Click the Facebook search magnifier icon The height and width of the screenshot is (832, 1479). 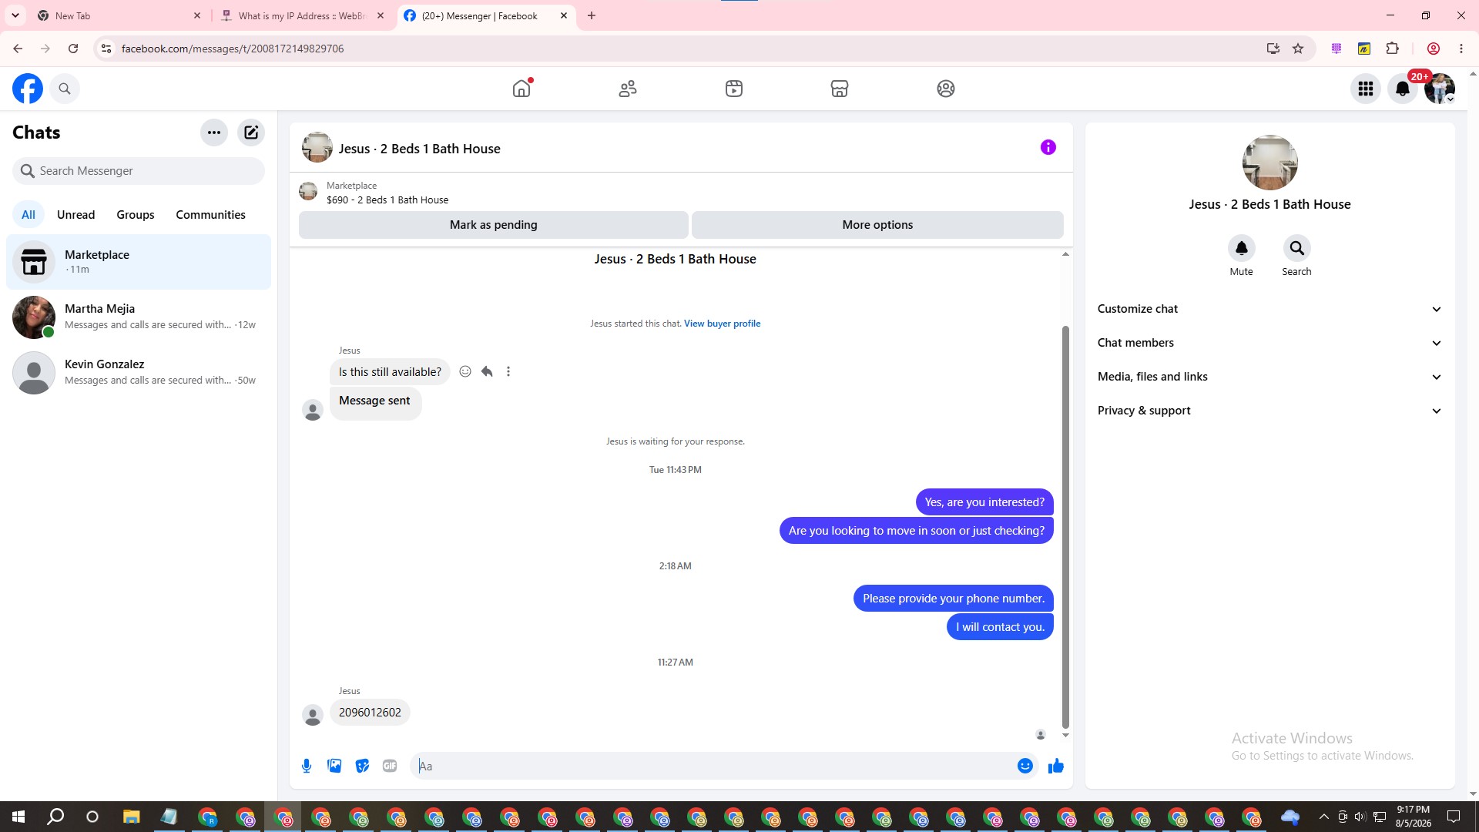point(65,89)
